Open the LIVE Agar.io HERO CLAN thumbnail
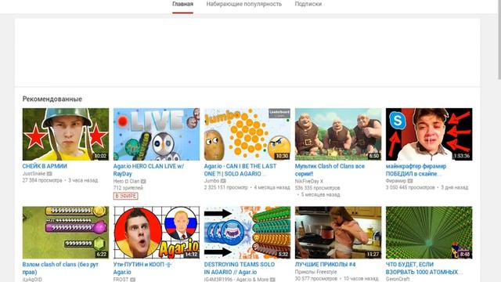This screenshot has height=282, width=501. tap(157, 134)
